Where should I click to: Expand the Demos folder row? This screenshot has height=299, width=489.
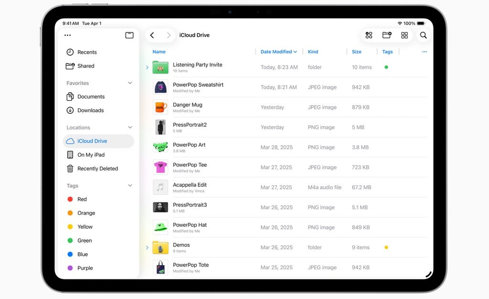pyautogui.click(x=147, y=247)
